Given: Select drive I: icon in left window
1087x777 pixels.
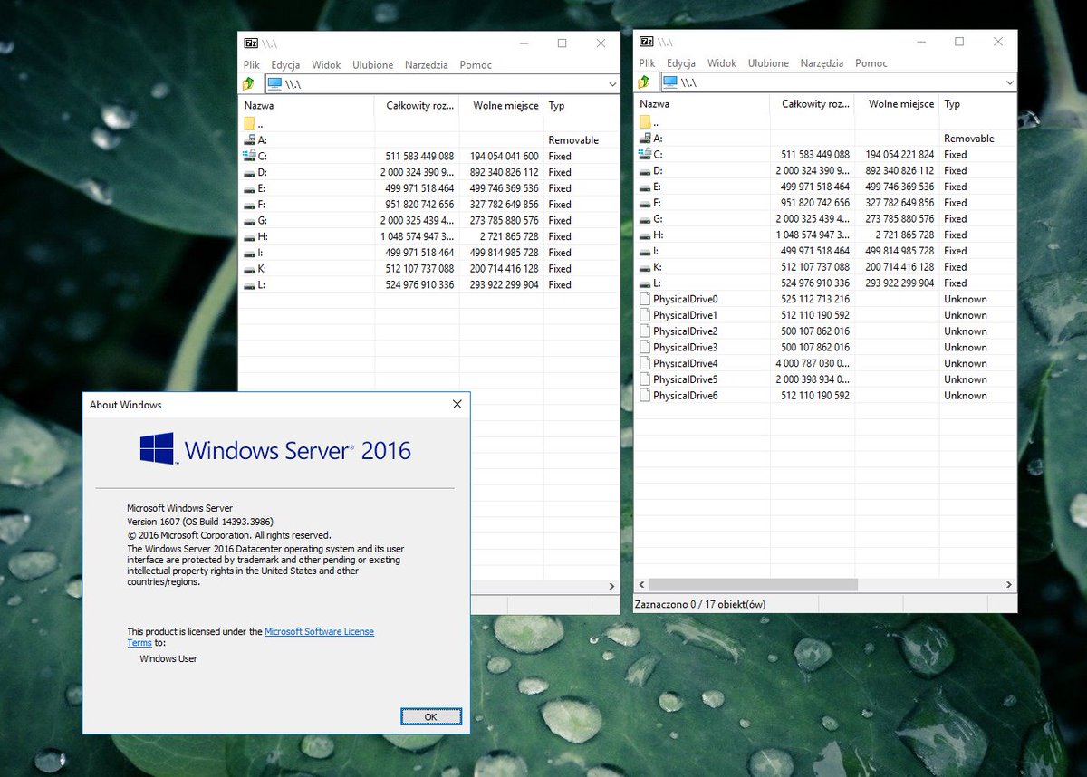Looking at the screenshot, I should point(250,253).
